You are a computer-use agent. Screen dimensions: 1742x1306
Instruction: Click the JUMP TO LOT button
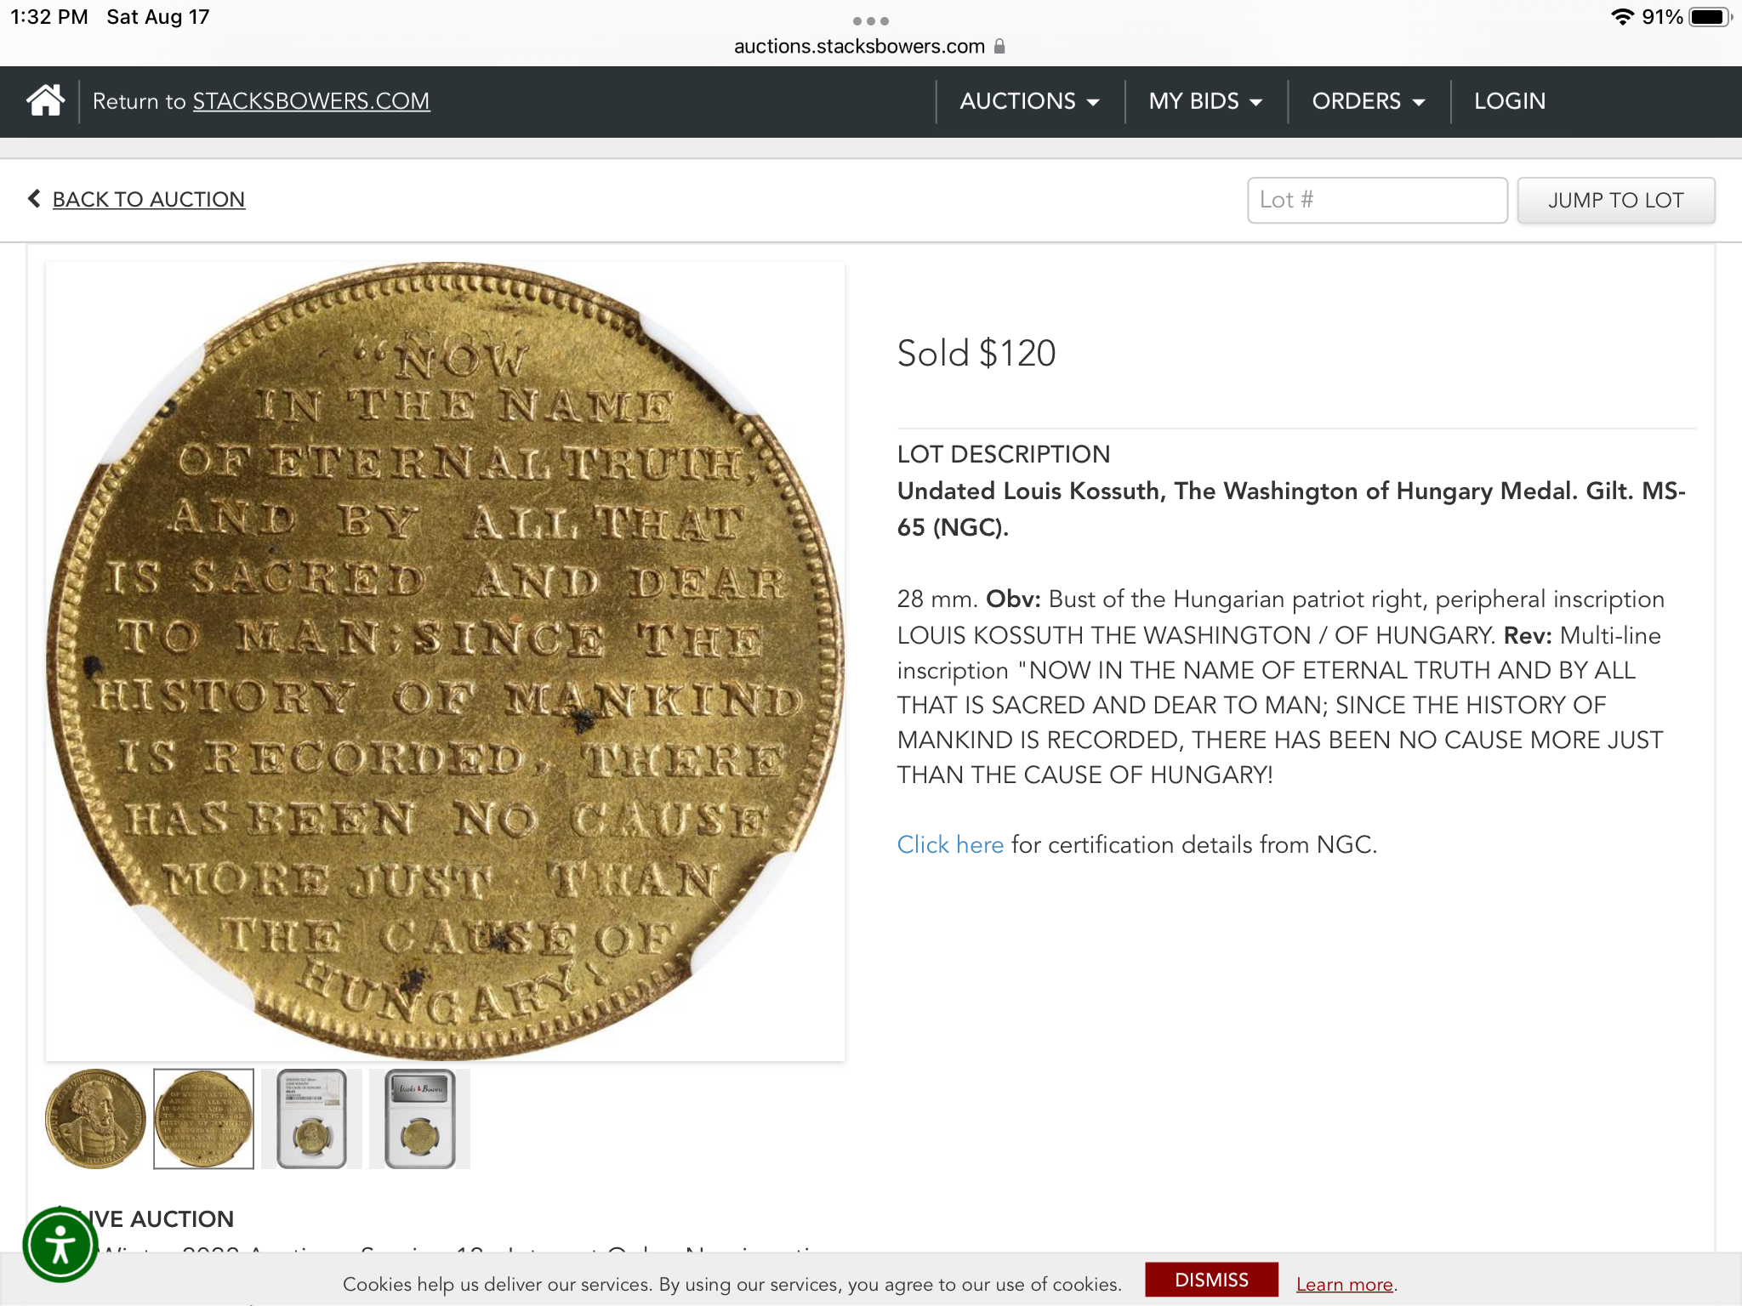click(x=1616, y=200)
